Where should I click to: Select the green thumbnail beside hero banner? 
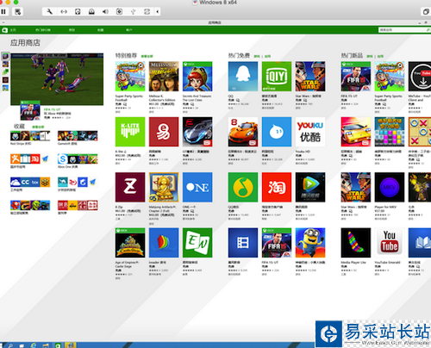(x=5, y=71)
